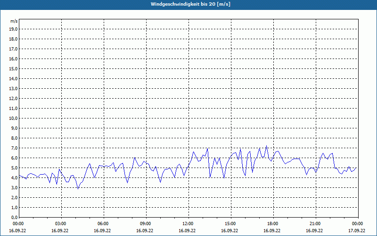The image size is (377, 236).
Task: Click the 03:00 time label
Action: coord(62,224)
